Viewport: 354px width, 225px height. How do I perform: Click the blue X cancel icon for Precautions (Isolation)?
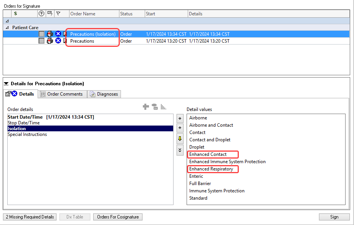coord(58,34)
